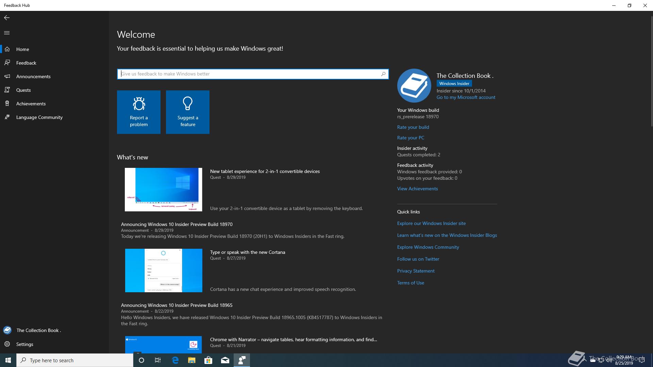Open Microsoft Store from taskbar

point(208,360)
